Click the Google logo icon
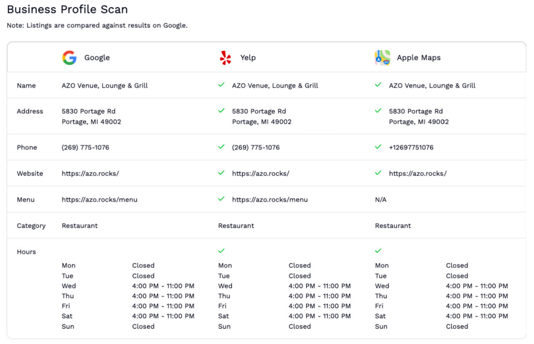This screenshot has width=534, height=344. tap(69, 58)
